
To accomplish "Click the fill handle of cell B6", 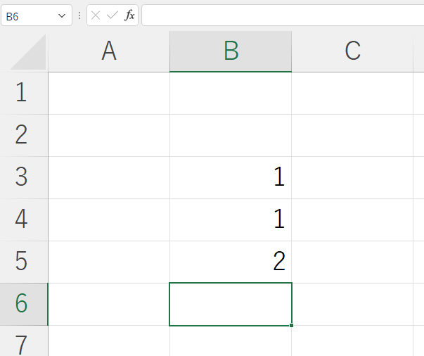I will 291,325.
